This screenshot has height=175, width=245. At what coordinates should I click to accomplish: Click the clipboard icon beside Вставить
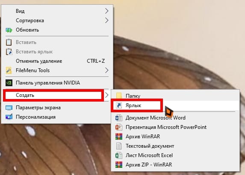[x=9, y=42]
